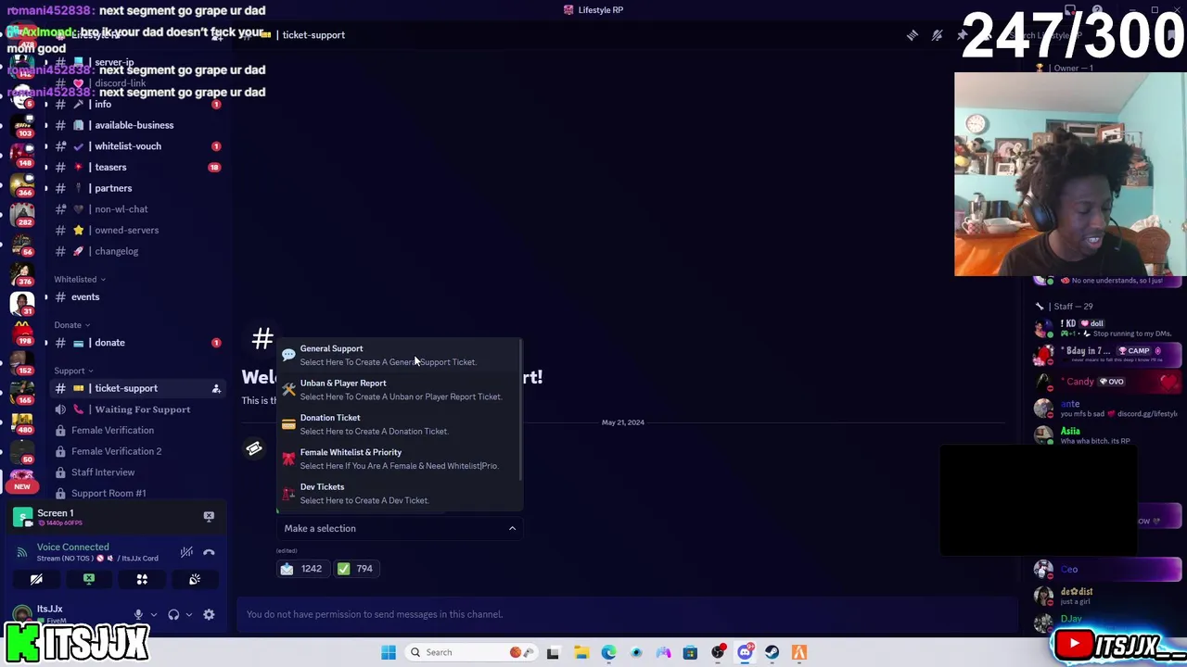Toggle noise suppression icon near Voice Connected
The image size is (1187, 667).
tap(186, 552)
